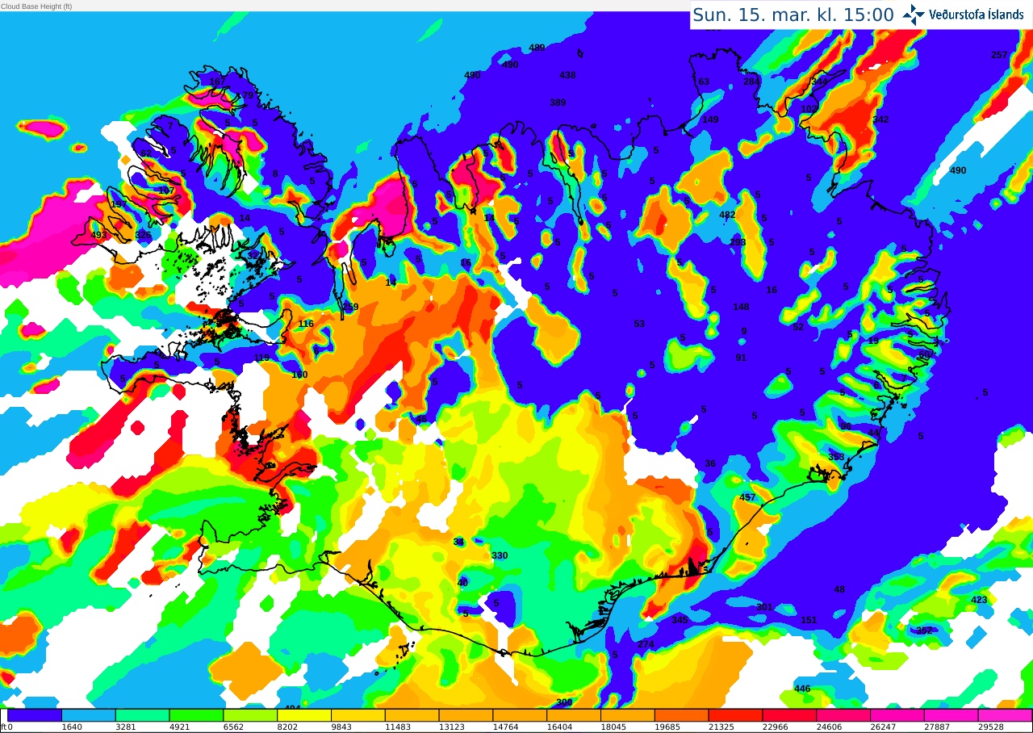Click the '330' value on the map
Viewport: 1033px width, 733px height.
click(500, 555)
